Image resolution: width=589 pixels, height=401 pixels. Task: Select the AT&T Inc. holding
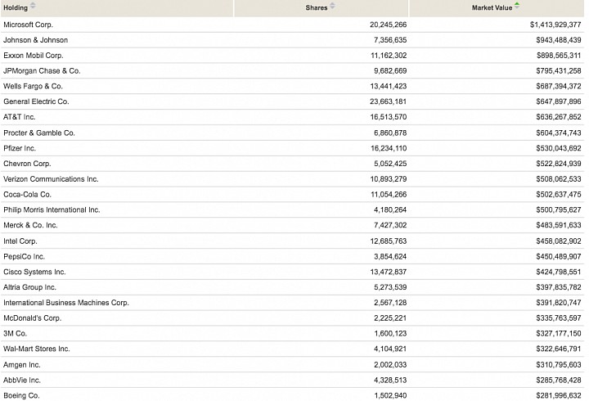(19, 117)
